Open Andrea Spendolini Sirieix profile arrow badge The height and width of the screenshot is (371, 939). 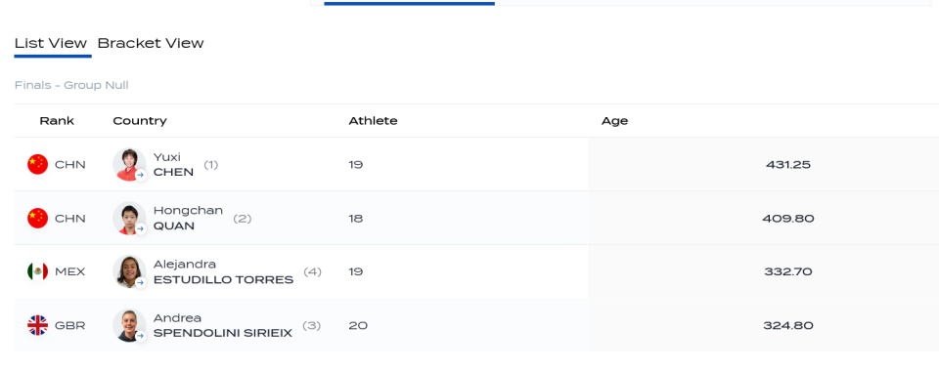tap(140, 337)
